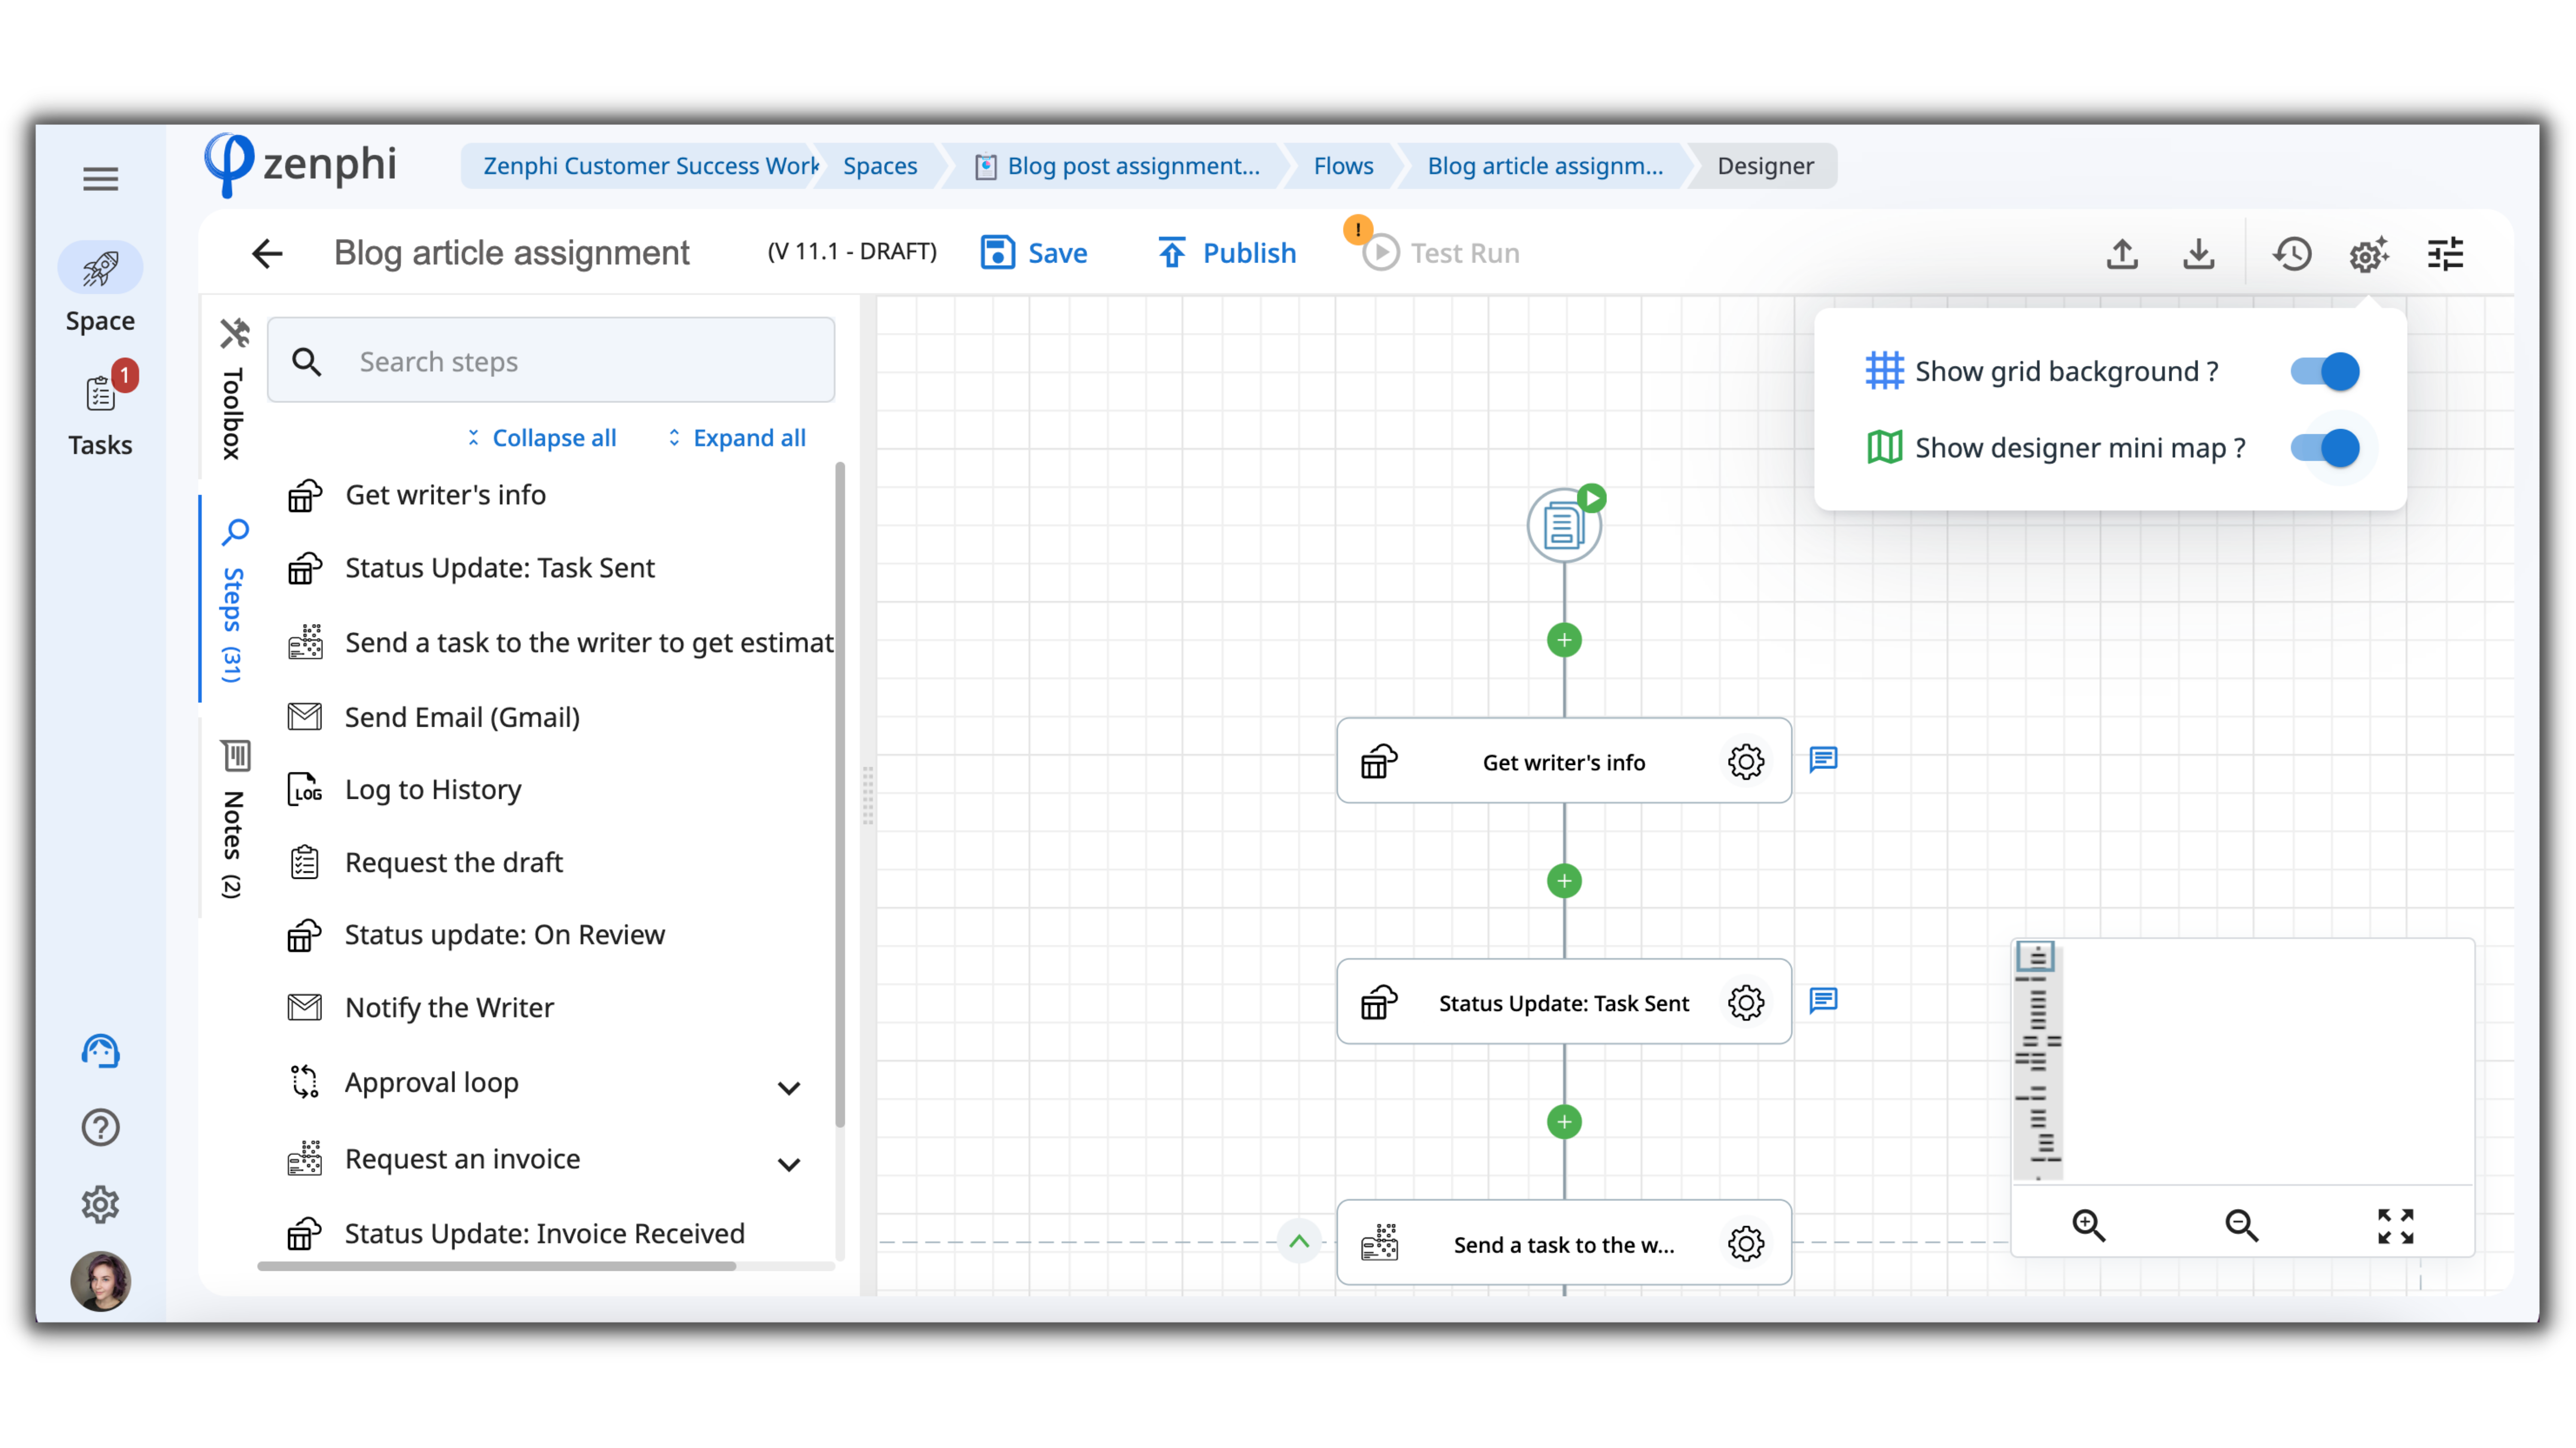Switch to the Toolbox side tab
Screen dimensions: 2576x1448
coord(234,390)
